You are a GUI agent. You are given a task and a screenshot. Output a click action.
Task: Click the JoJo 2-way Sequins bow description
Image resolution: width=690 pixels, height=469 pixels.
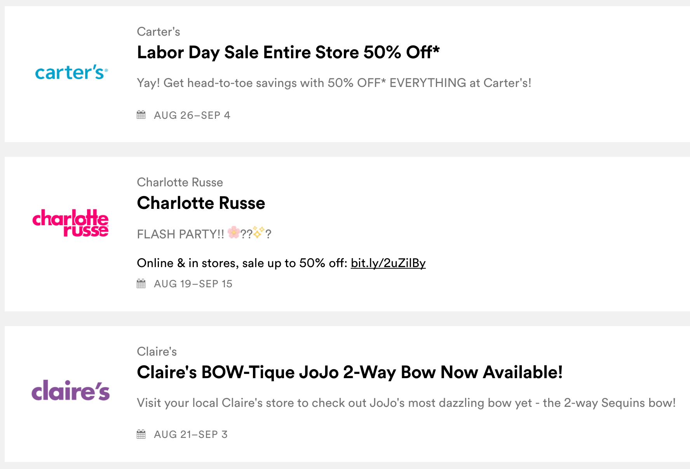406,403
